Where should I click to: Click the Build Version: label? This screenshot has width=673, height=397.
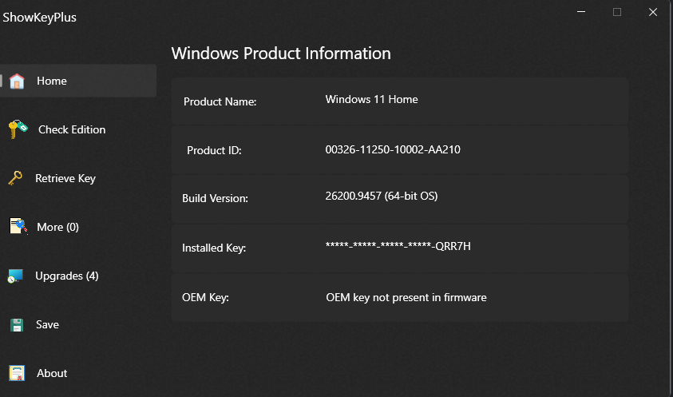click(x=215, y=198)
